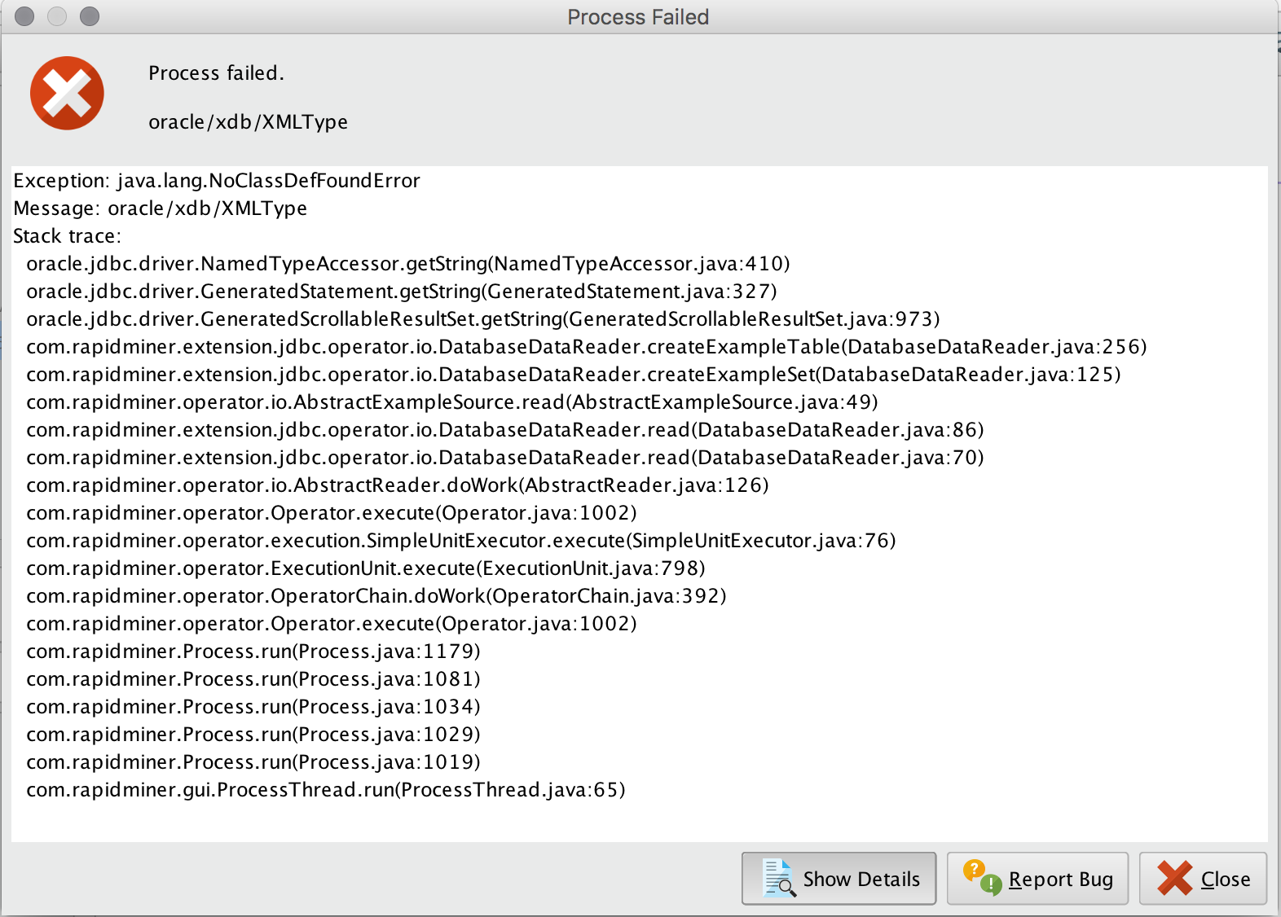1281x917 pixels.
Task: Select the Process.java:1019 stack line
Action: [x=253, y=762]
